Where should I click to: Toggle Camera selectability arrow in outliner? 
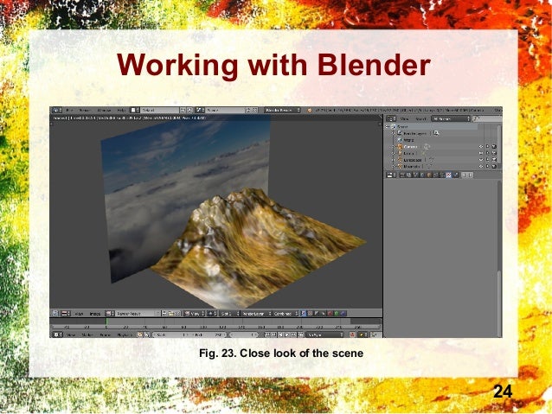point(488,146)
